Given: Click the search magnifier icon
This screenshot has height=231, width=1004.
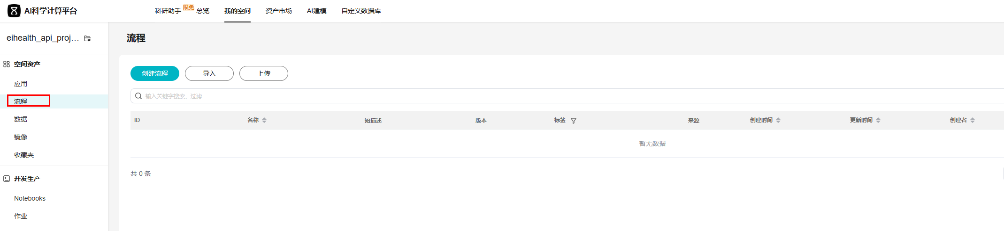Looking at the screenshot, I should click(x=138, y=96).
